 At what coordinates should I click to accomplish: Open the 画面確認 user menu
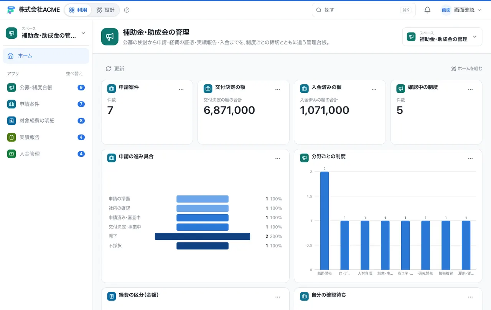[x=461, y=10]
